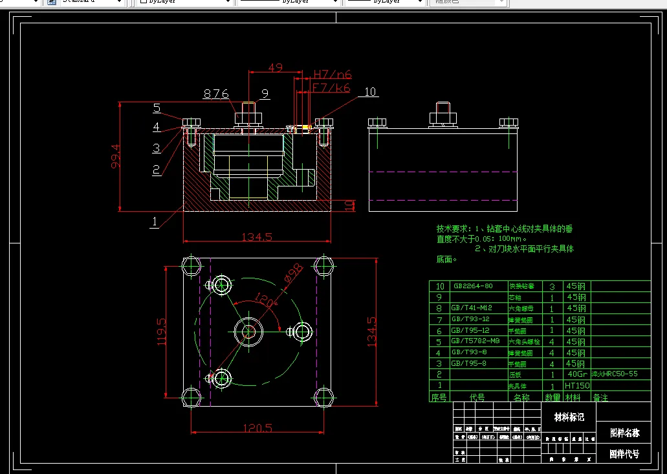This screenshot has height=474, width=667.
Task: Select the GB/T41-M12 table cell
Action: click(472, 308)
